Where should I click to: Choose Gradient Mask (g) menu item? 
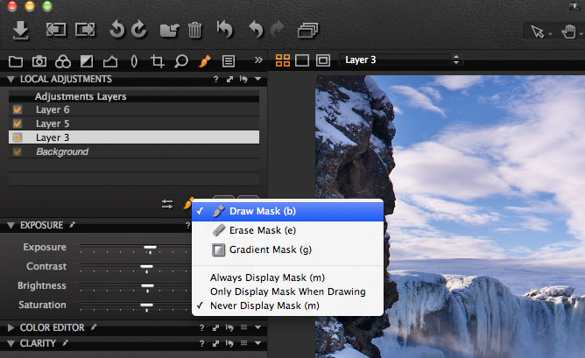[x=287, y=249]
